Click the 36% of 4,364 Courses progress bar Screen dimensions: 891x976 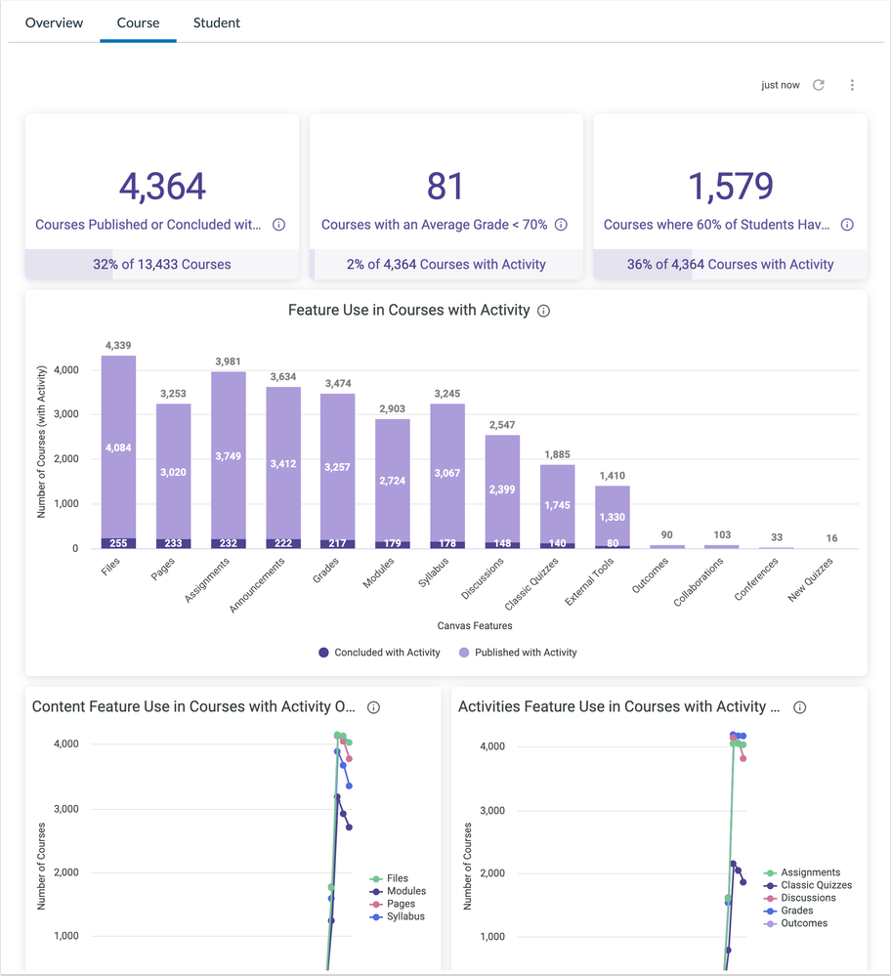point(731,265)
